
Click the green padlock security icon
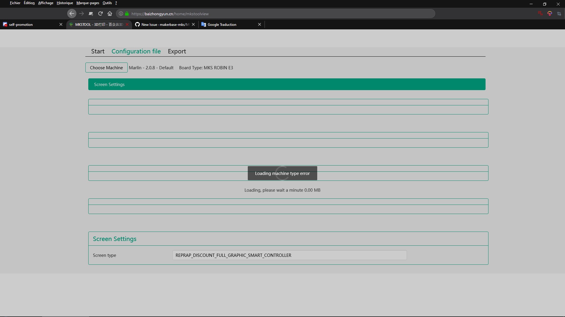(127, 14)
